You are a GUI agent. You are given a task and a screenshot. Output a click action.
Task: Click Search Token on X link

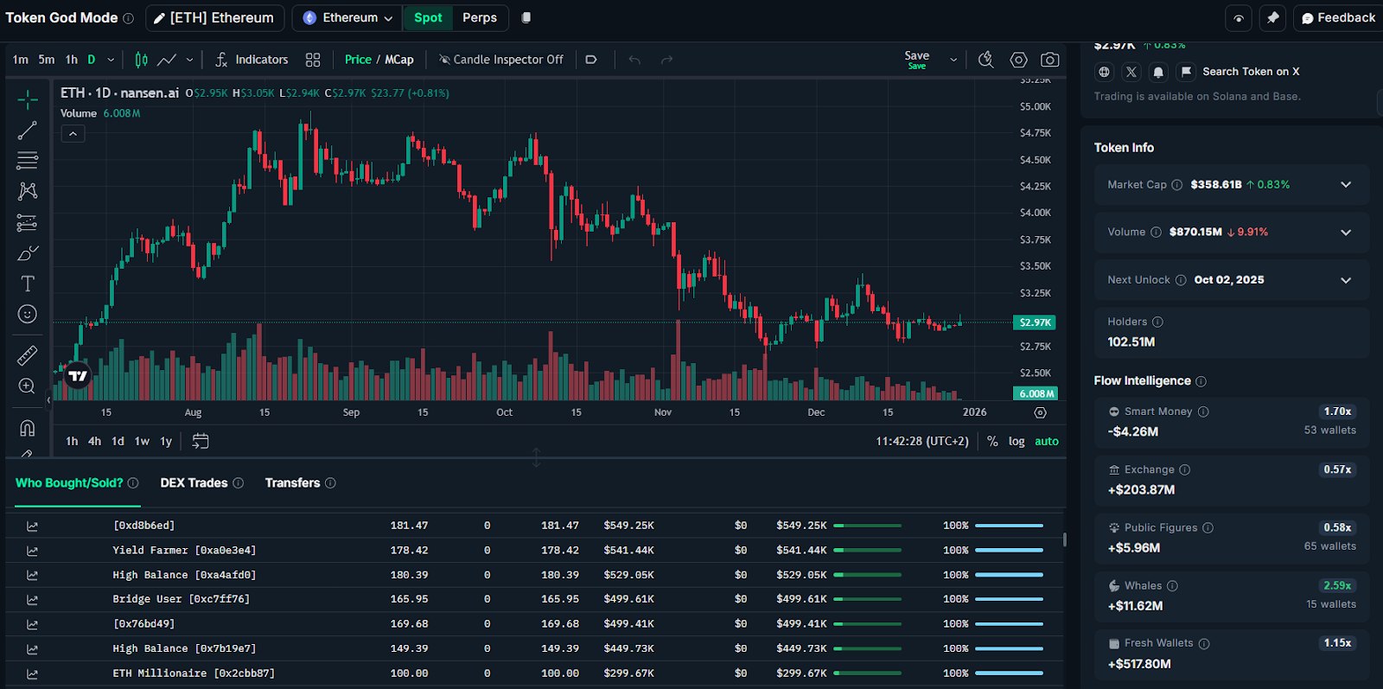tap(1250, 72)
